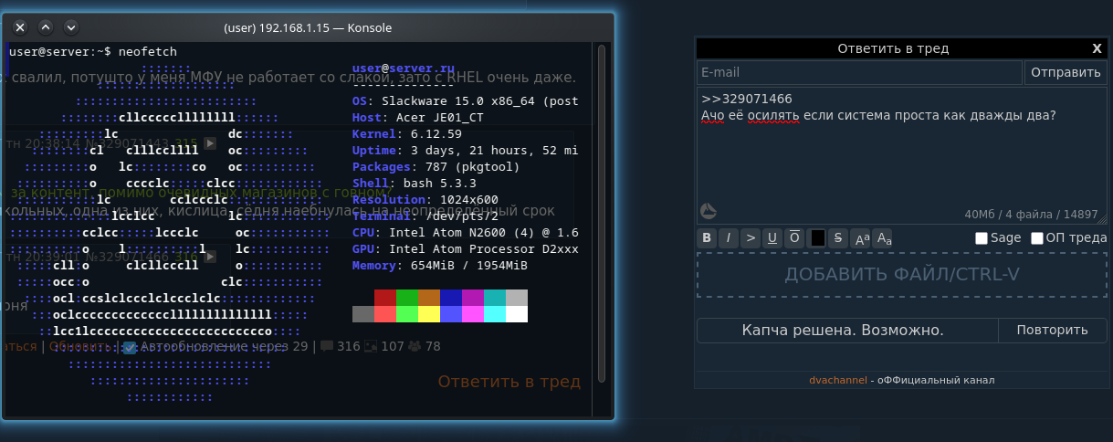
Task: Apply bold formatting in reply form
Action: click(x=707, y=238)
